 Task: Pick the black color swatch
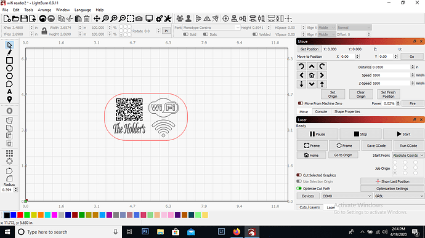(7, 215)
